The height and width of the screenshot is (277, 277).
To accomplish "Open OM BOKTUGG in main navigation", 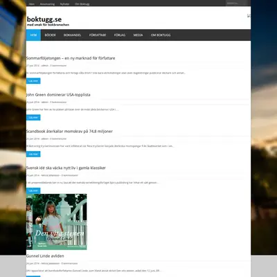I will pyautogui.click(x=161, y=35).
